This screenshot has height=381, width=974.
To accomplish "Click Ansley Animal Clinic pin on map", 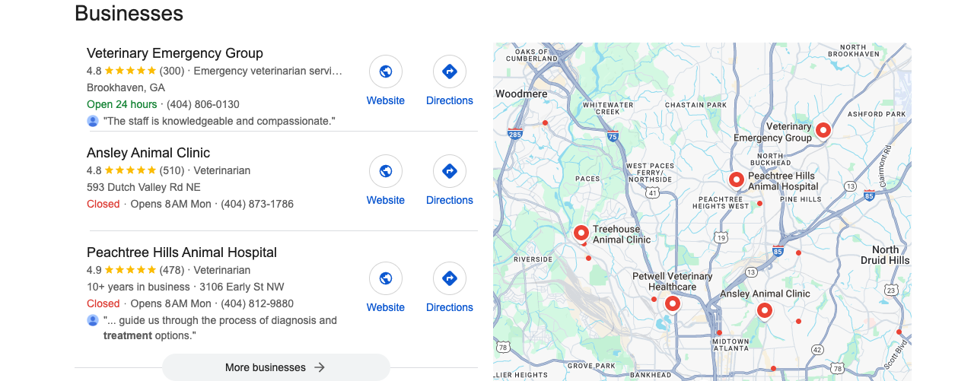I will [764, 310].
